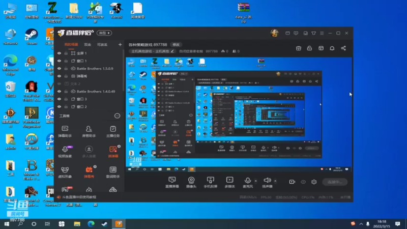407x229 pixels.
Task: Hide Battle Brothers 1.5.0.9 source
Action: (x=59, y=69)
